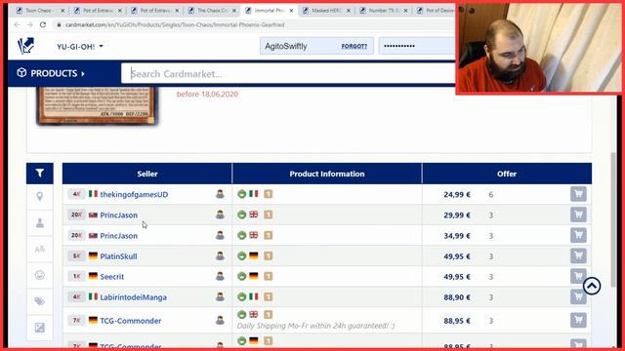Click the FORGOT? link
625x351 pixels.
354,46
